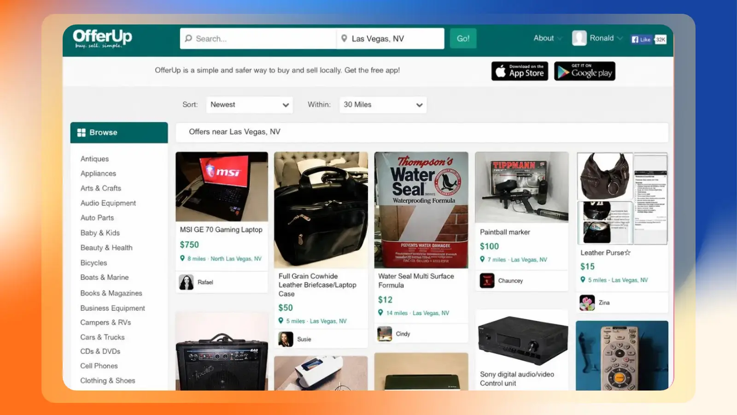
Task: Click the pin icon next to 8 miles
Action: [182, 258]
